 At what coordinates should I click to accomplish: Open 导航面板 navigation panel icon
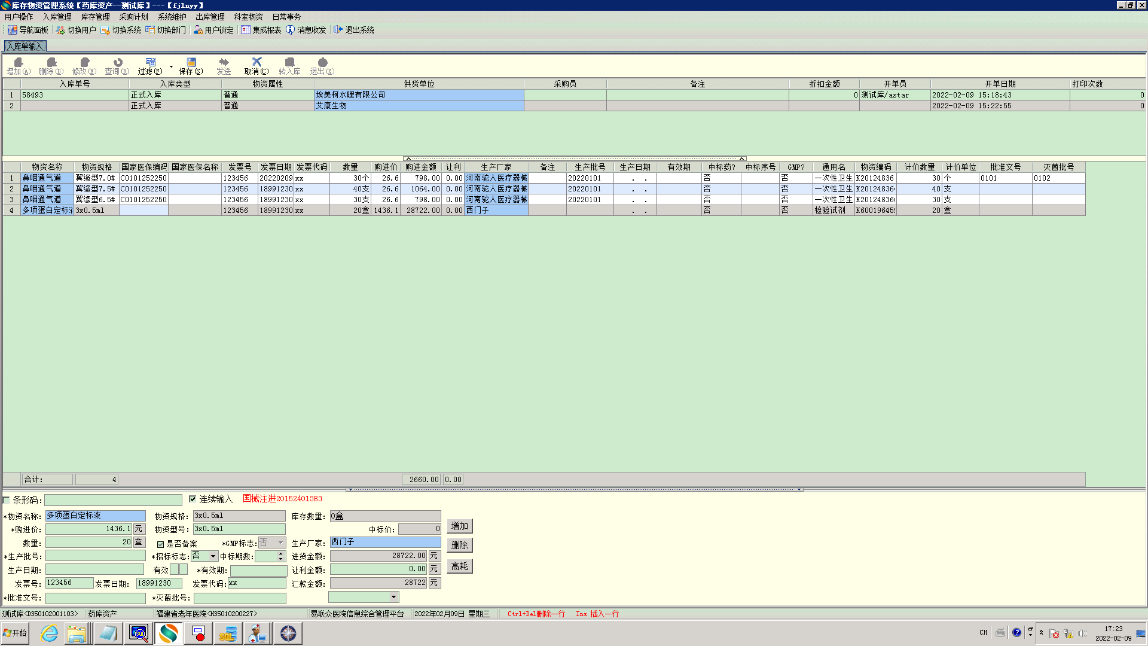tap(13, 30)
